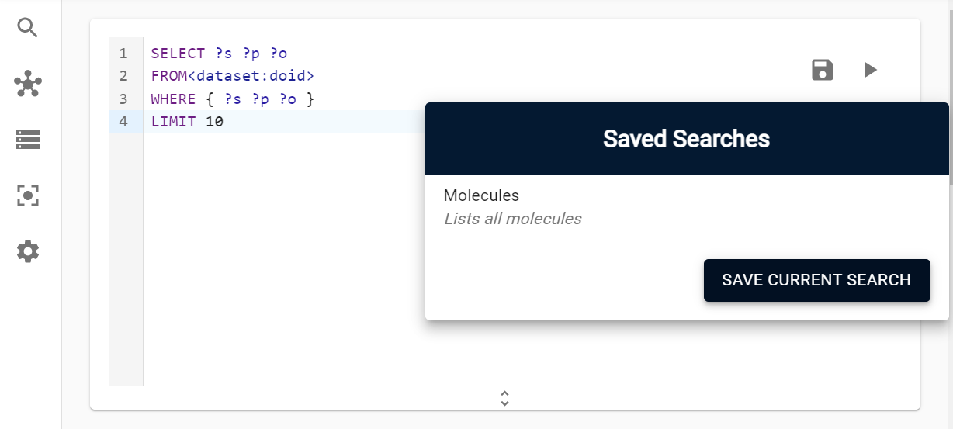Click the editor resize handle arrows

504,398
